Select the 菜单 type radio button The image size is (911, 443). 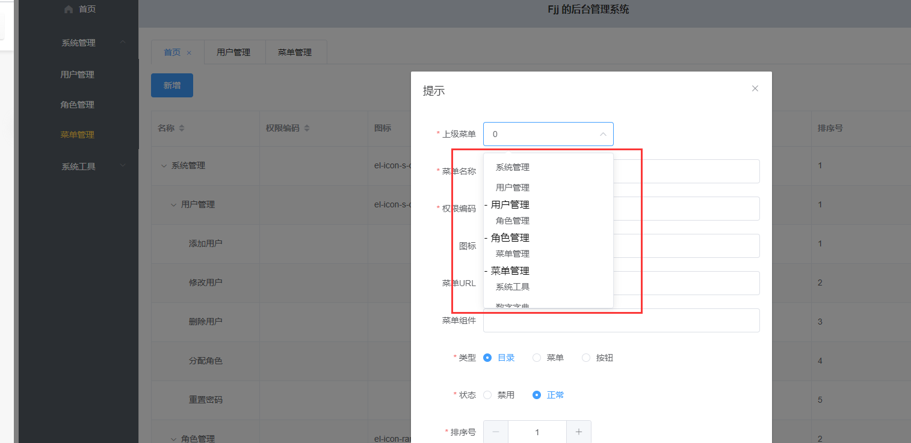tap(536, 357)
